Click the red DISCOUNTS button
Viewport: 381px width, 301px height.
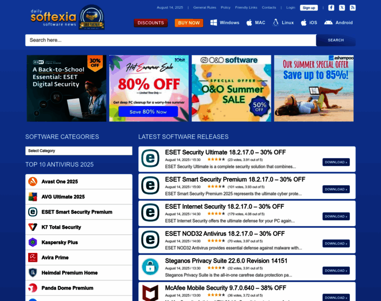151,23
